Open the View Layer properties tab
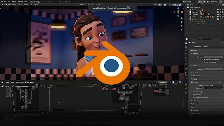The height and width of the screenshot is (126, 224). (x=186, y=54)
